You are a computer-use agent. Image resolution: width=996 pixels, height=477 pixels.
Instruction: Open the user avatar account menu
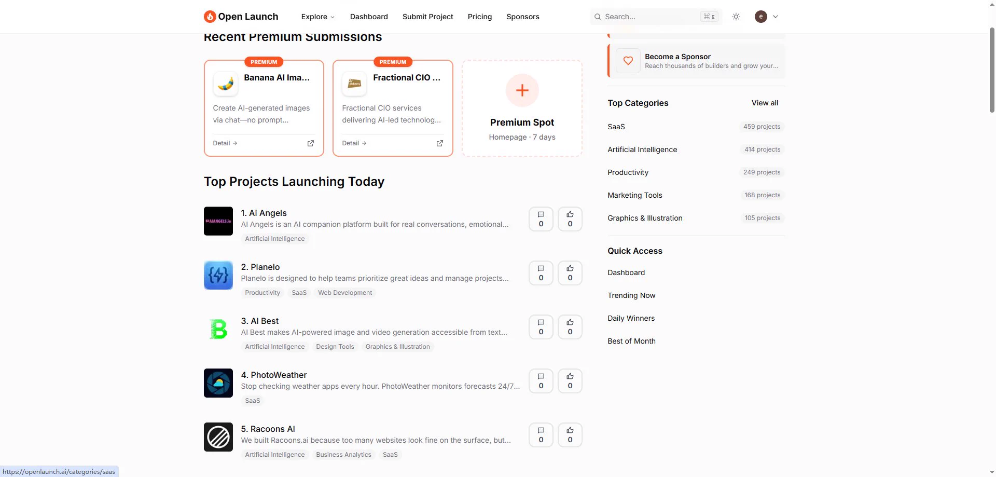click(766, 17)
